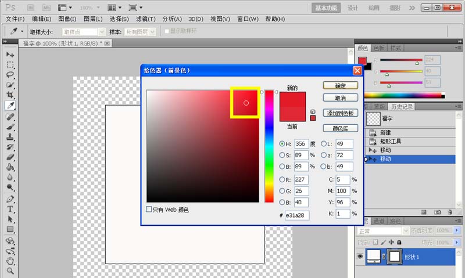465x278 pixels.
Task: Select the Lab a radio button
Action: (x=324, y=155)
